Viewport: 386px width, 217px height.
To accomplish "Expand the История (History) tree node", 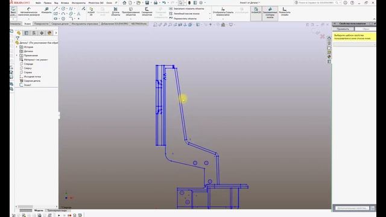I will pos(17,47).
